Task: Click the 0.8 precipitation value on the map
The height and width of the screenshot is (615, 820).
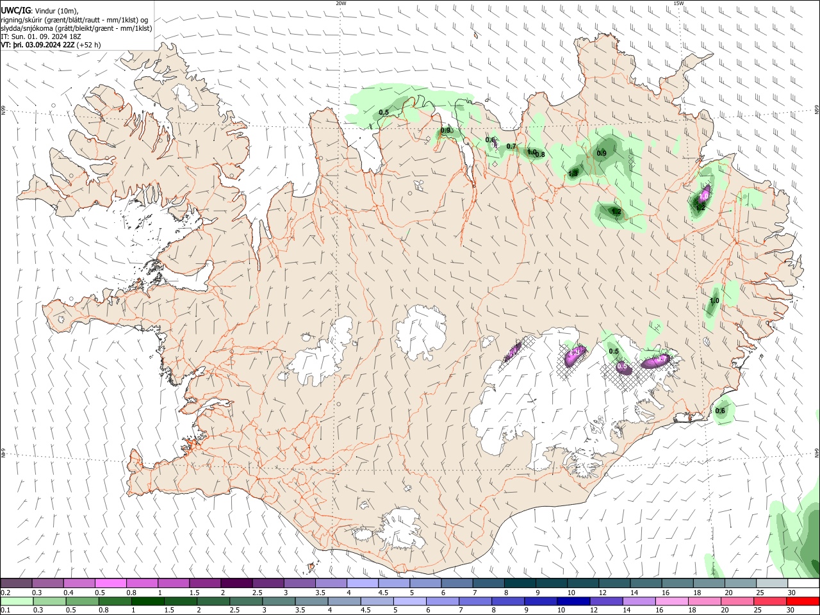Action: (540, 154)
